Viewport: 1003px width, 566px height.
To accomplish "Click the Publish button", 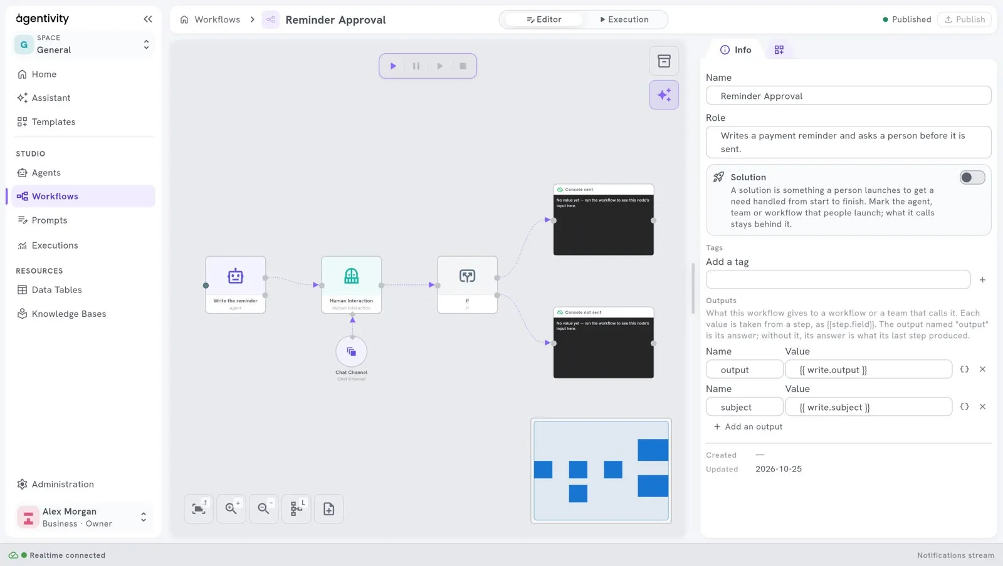I will click(965, 19).
